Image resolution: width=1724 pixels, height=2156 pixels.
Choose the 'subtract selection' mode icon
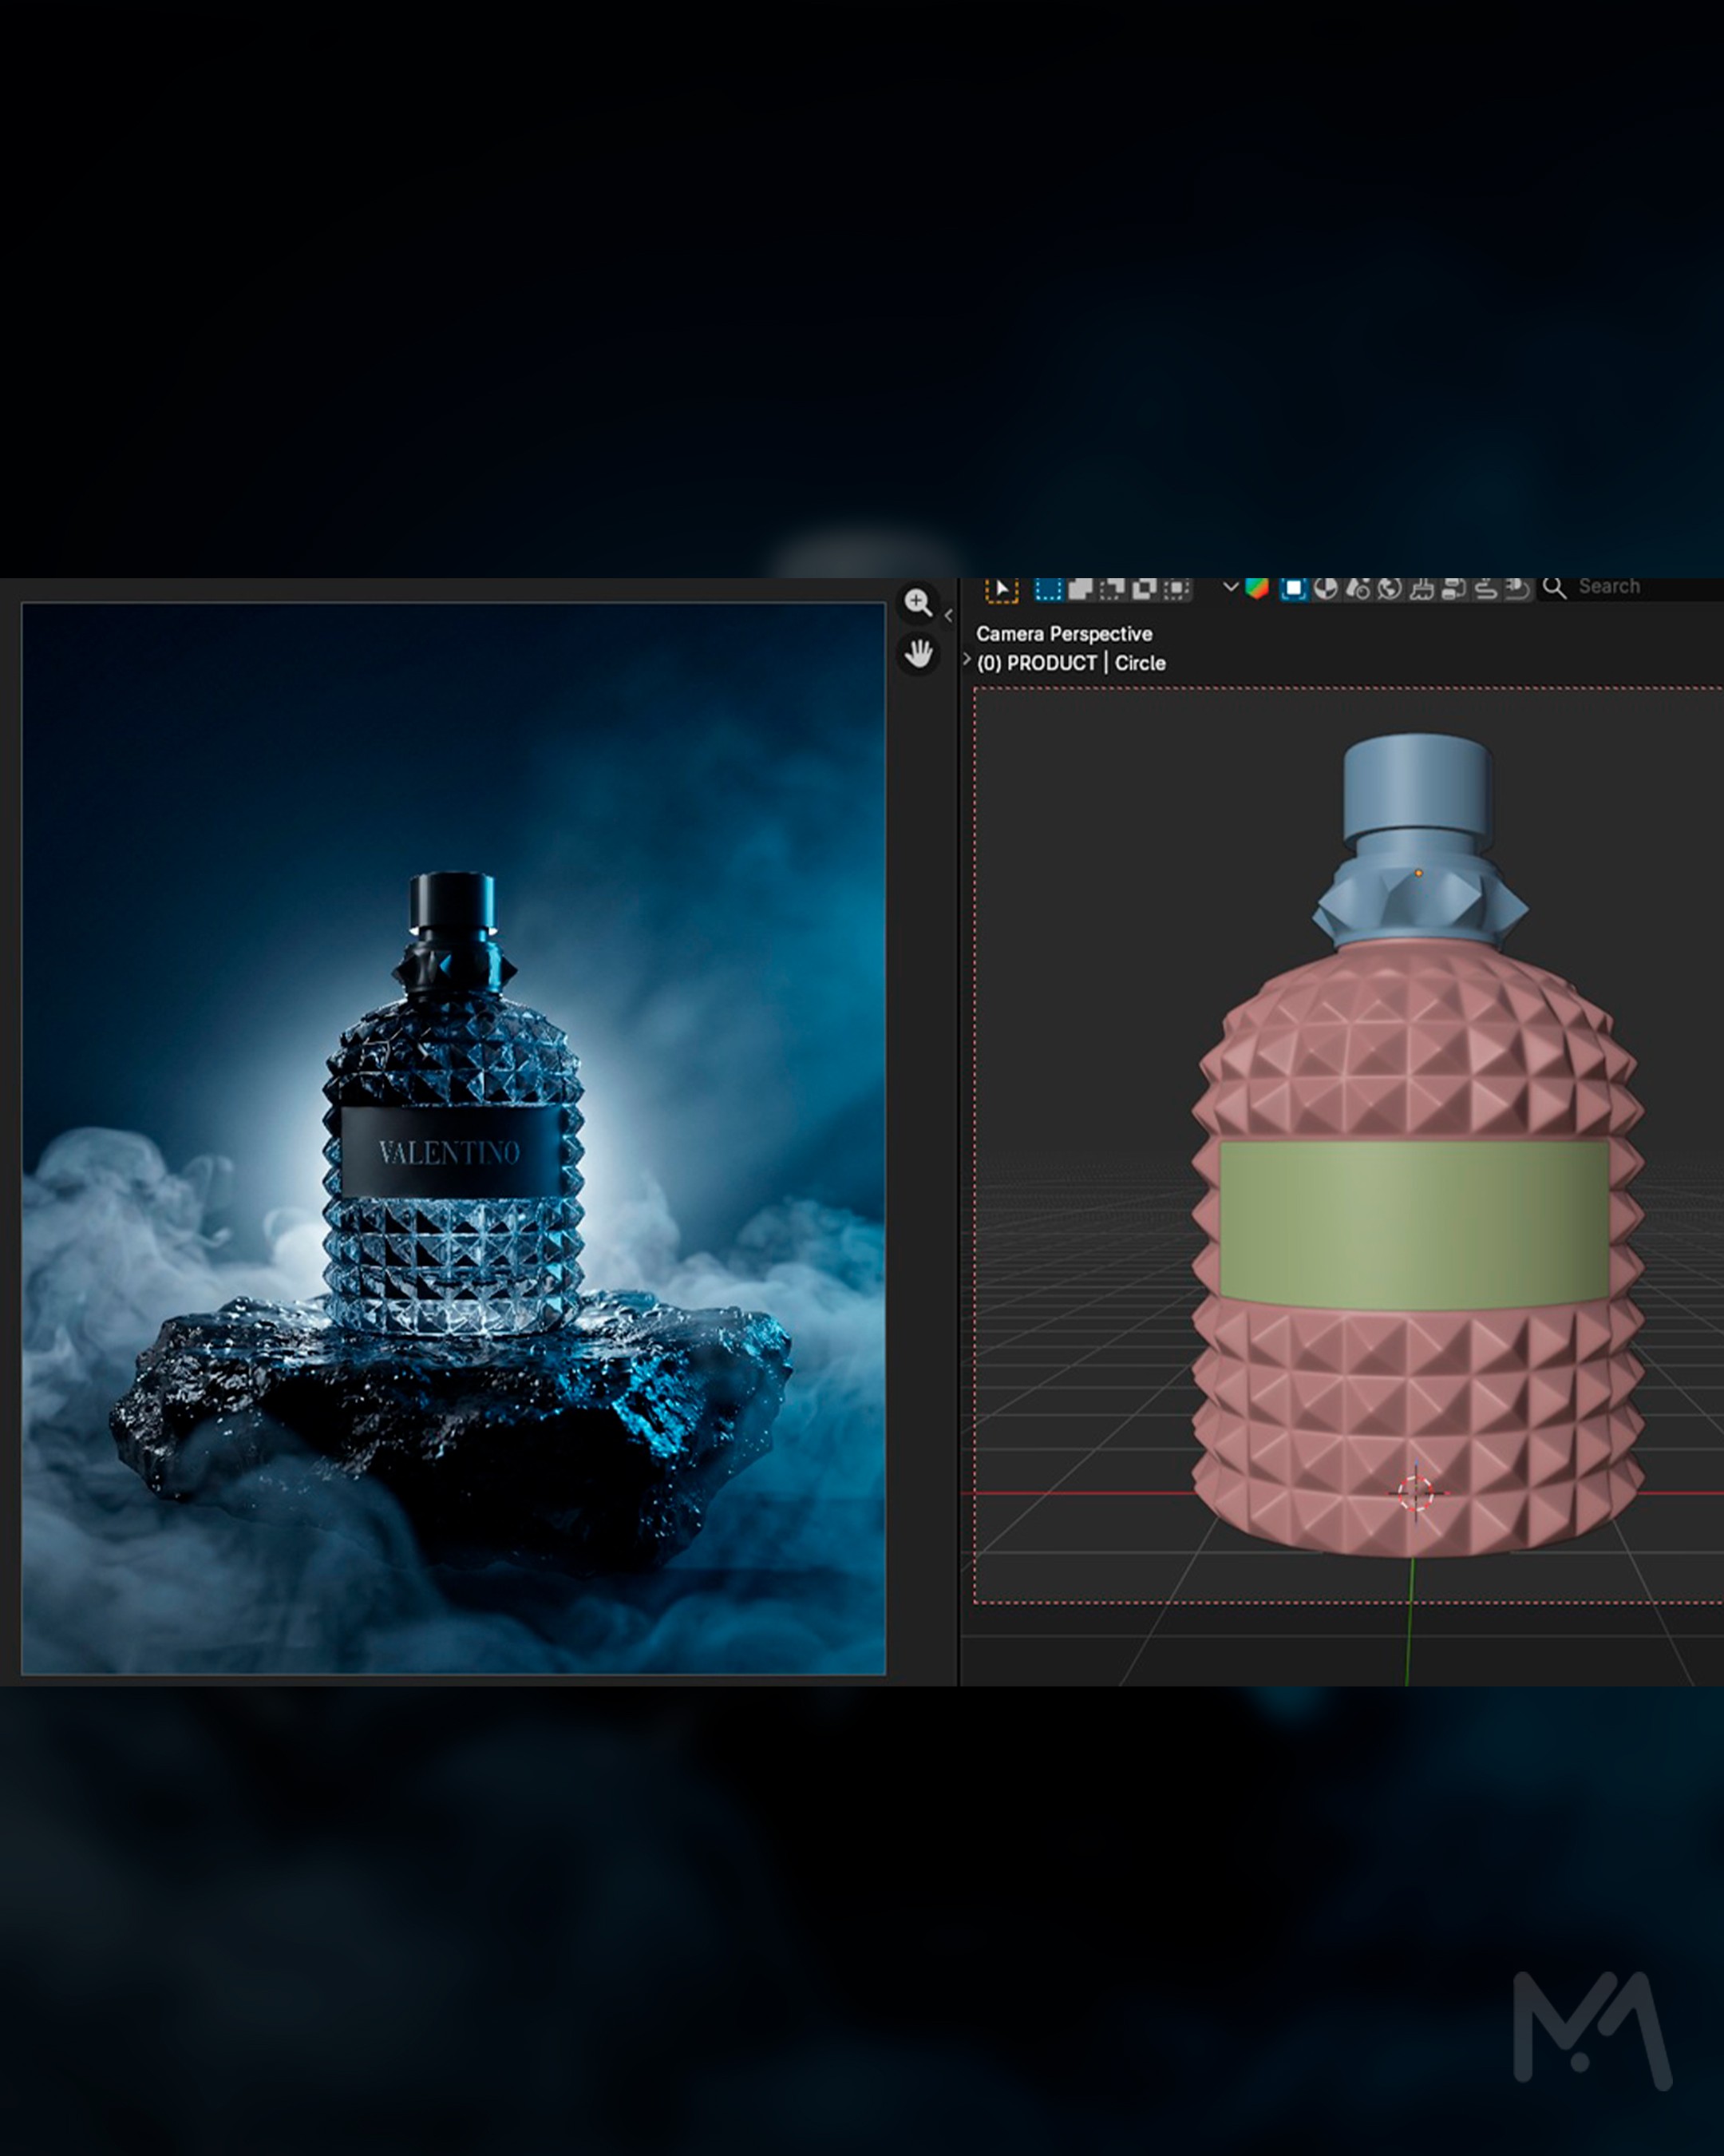pyautogui.click(x=1113, y=589)
